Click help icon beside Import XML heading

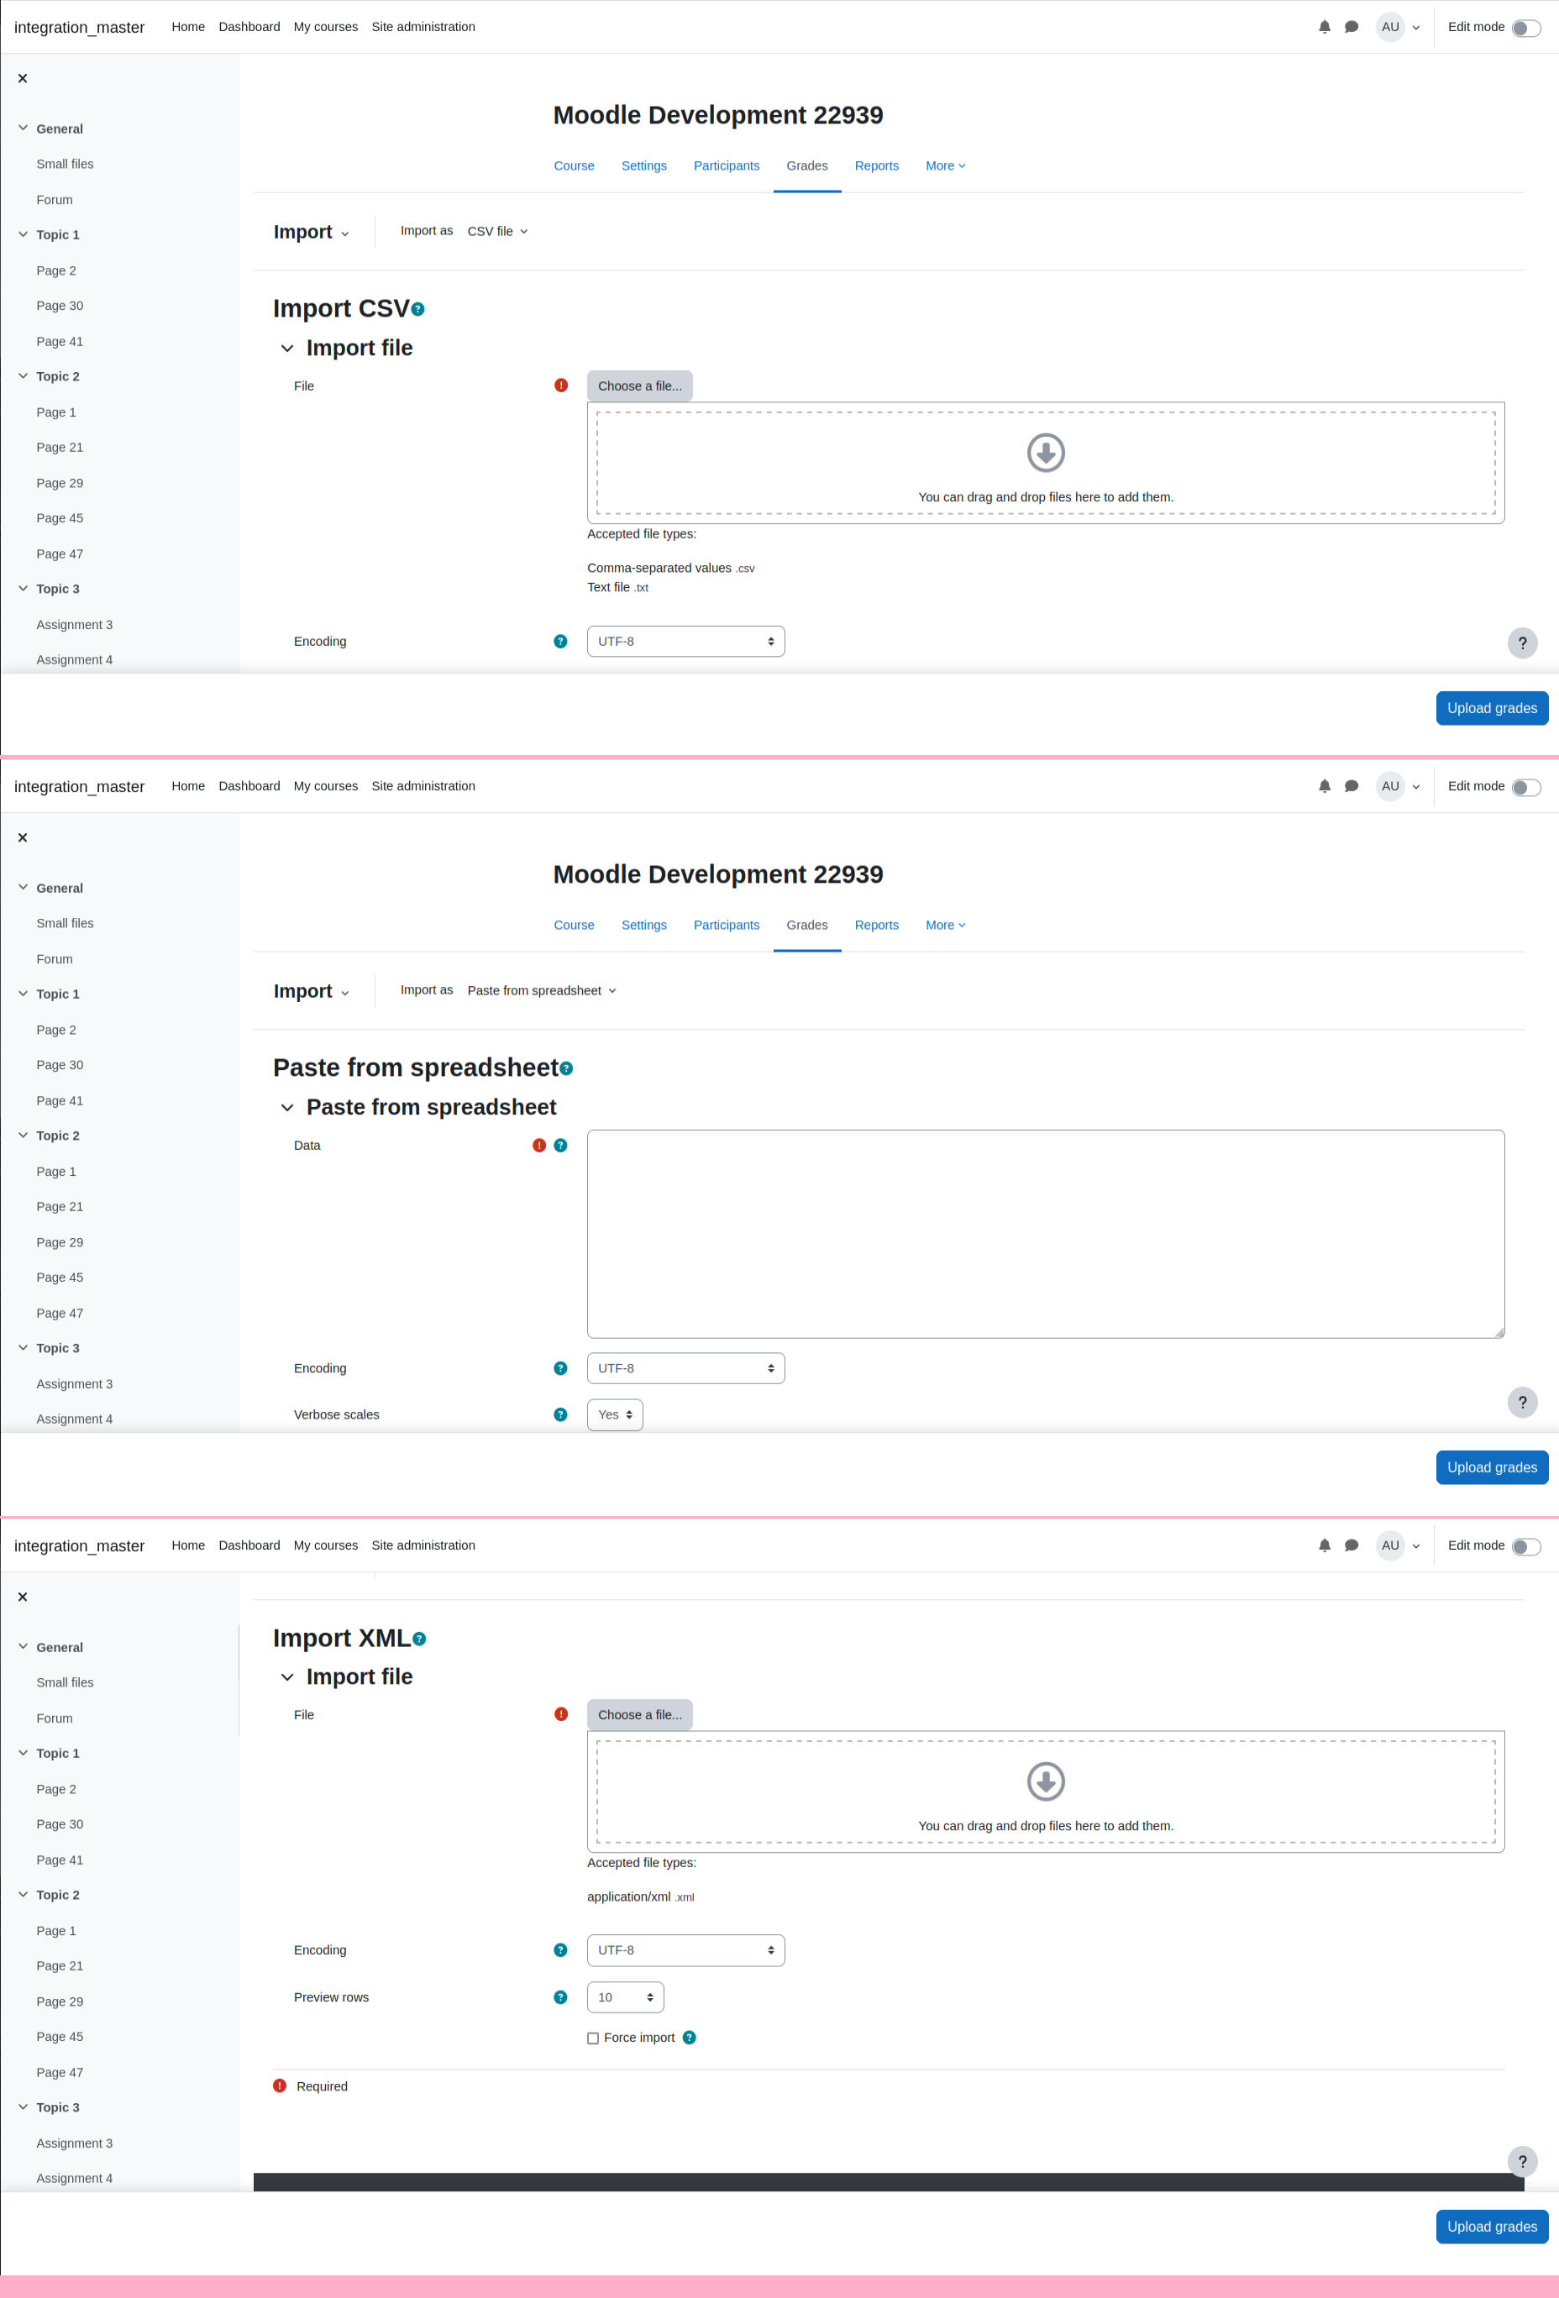tap(419, 1639)
